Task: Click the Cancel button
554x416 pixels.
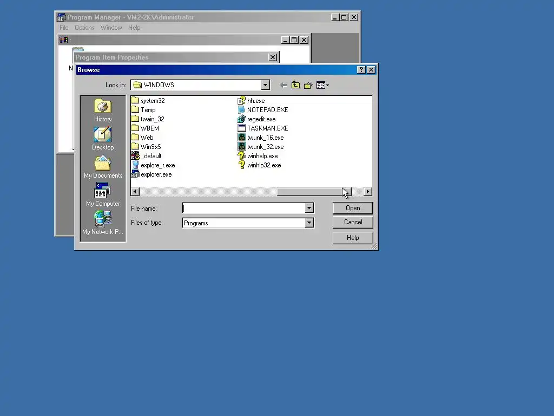Action: coord(353,222)
